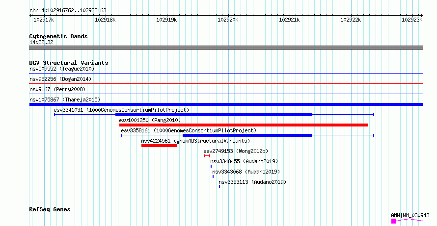The height and width of the screenshot is (226, 437).
Task: Click the thin blue nsv9167 variant line
Action: tap(226, 94)
